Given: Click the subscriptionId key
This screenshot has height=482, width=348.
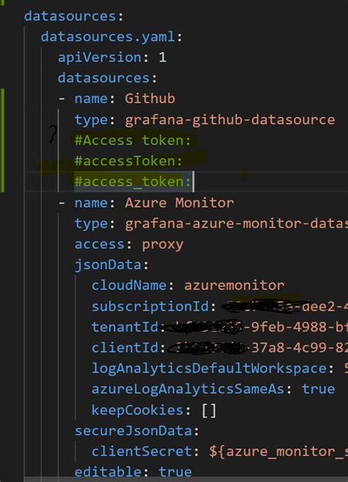Looking at the screenshot, I should pos(151,307).
